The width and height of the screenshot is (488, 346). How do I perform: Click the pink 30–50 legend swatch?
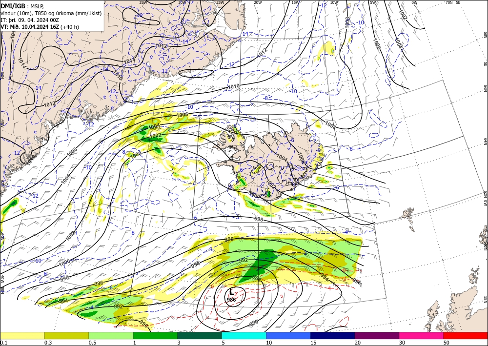click(422, 335)
